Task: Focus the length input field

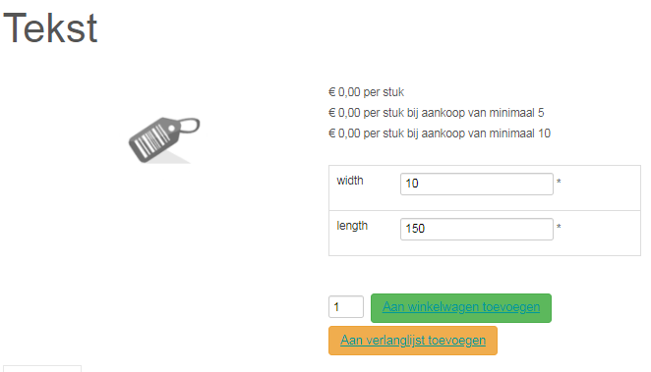Action: 477,229
